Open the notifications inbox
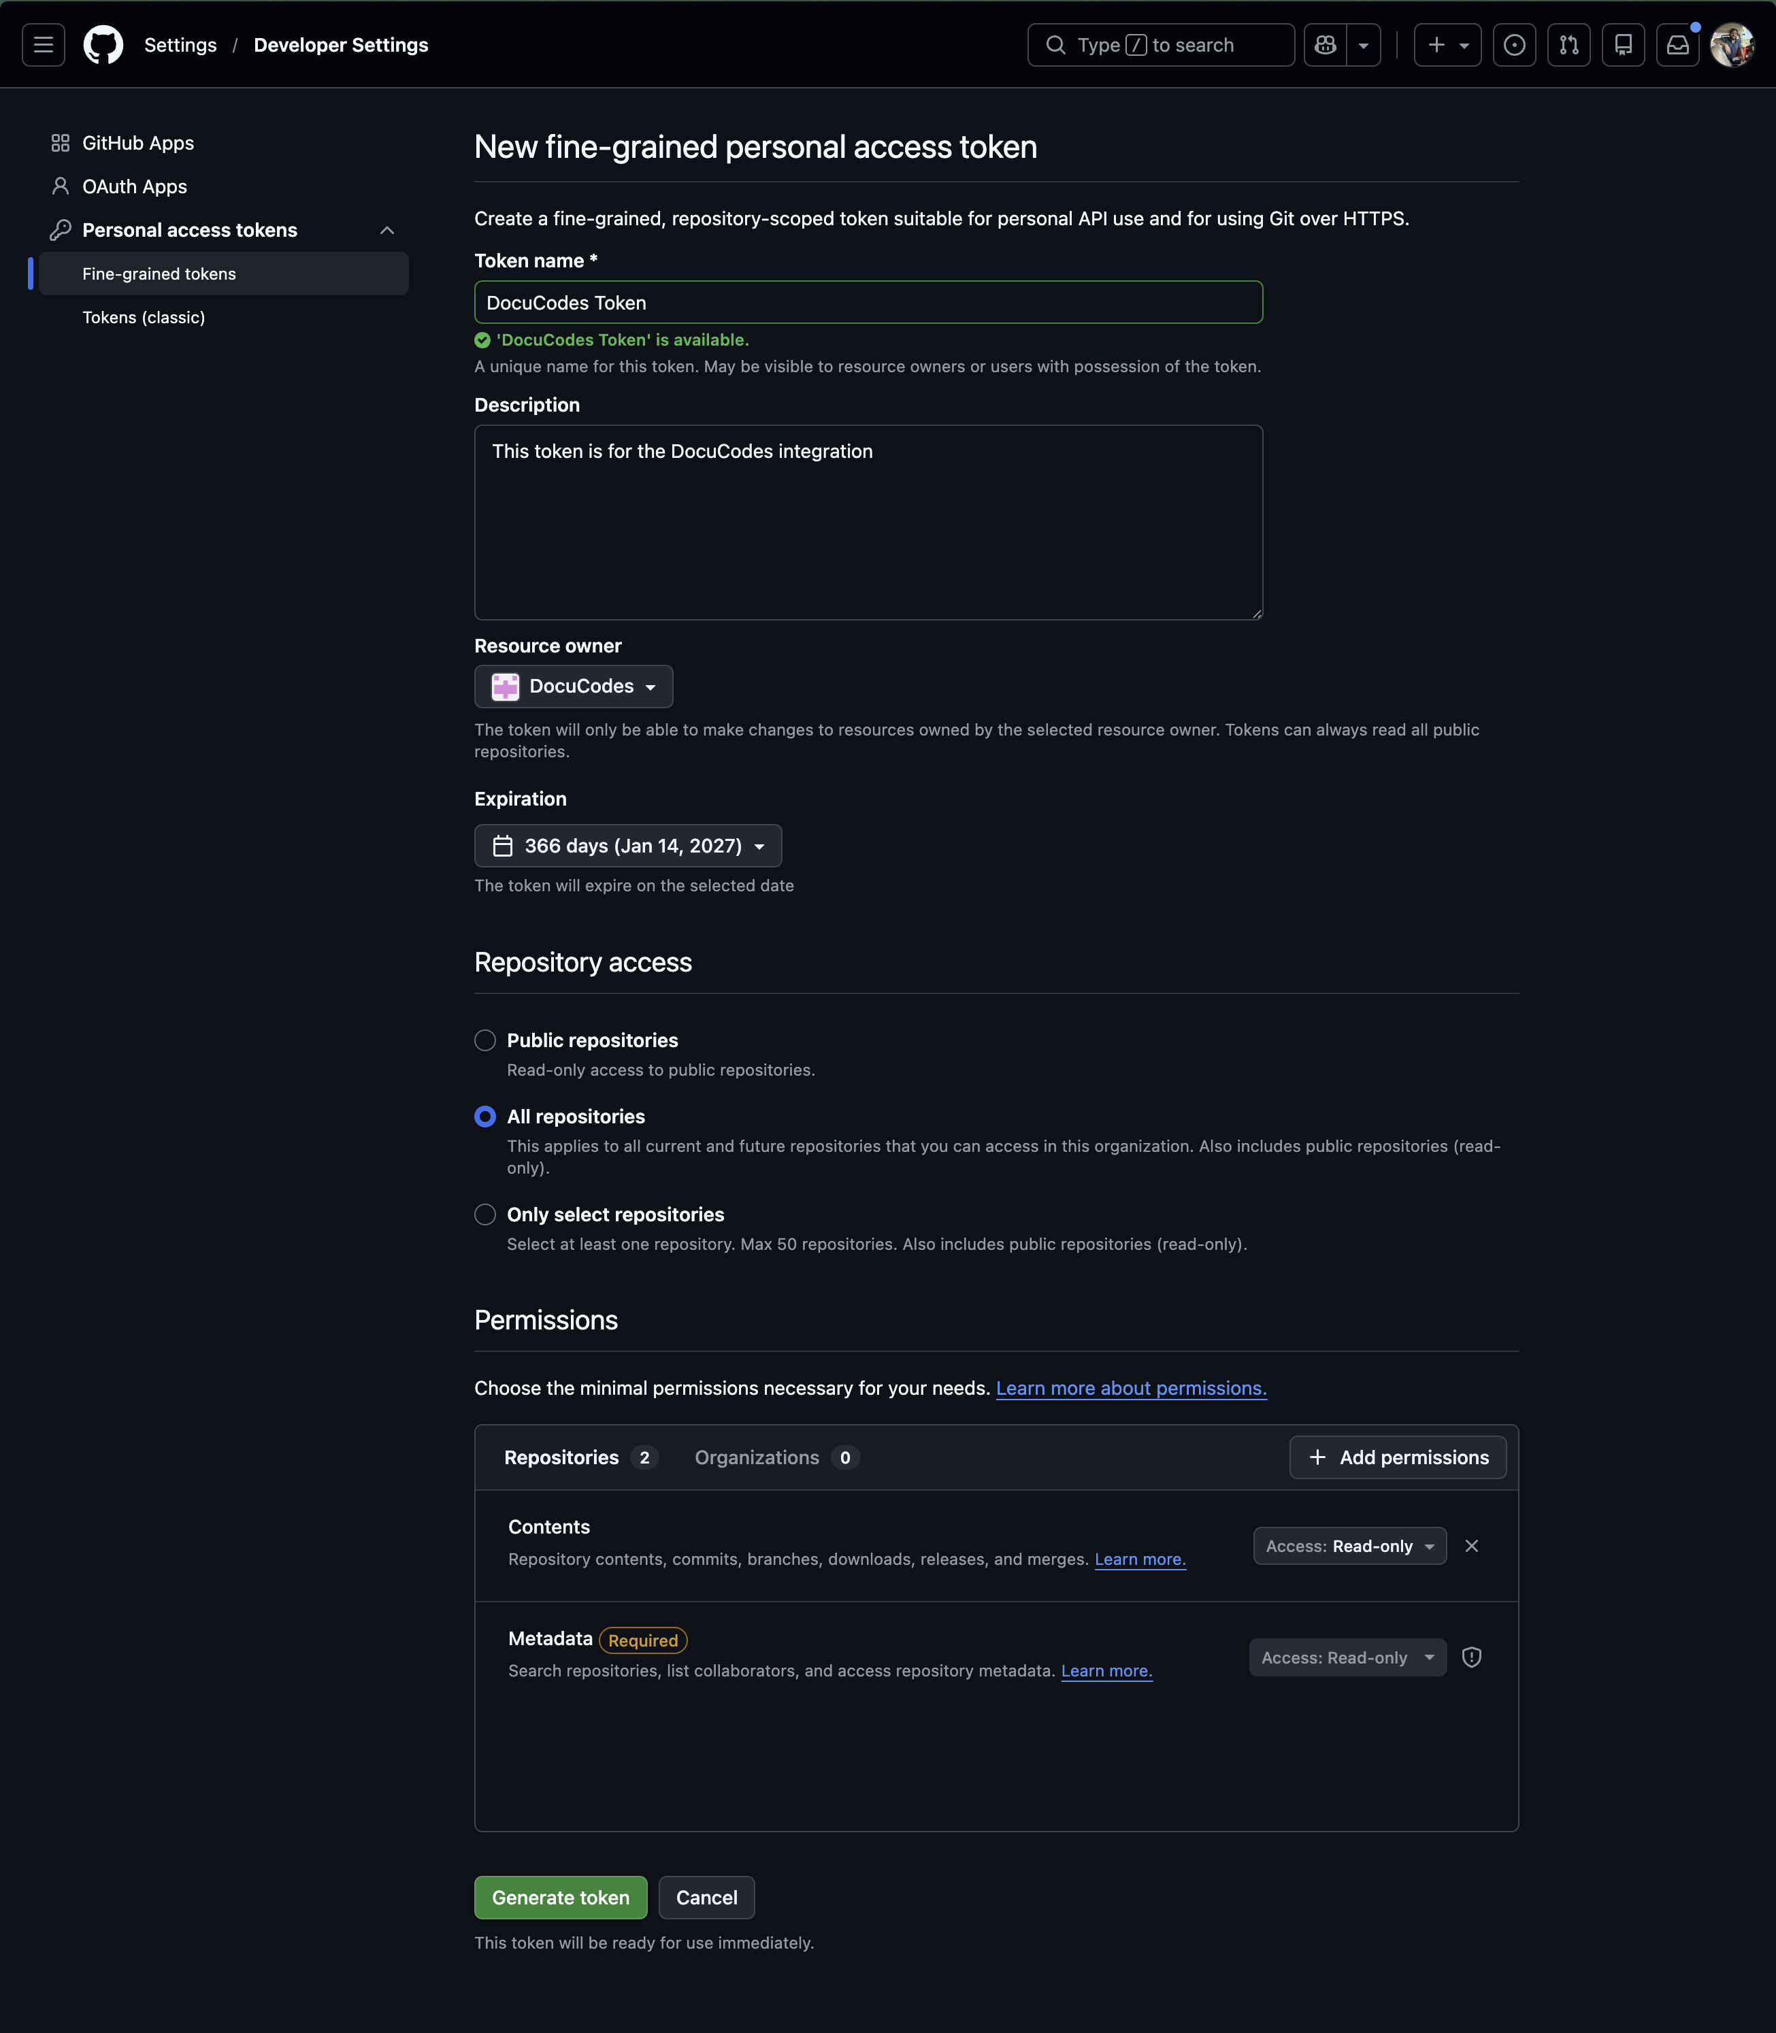The height and width of the screenshot is (2033, 1776). point(1677,45)
